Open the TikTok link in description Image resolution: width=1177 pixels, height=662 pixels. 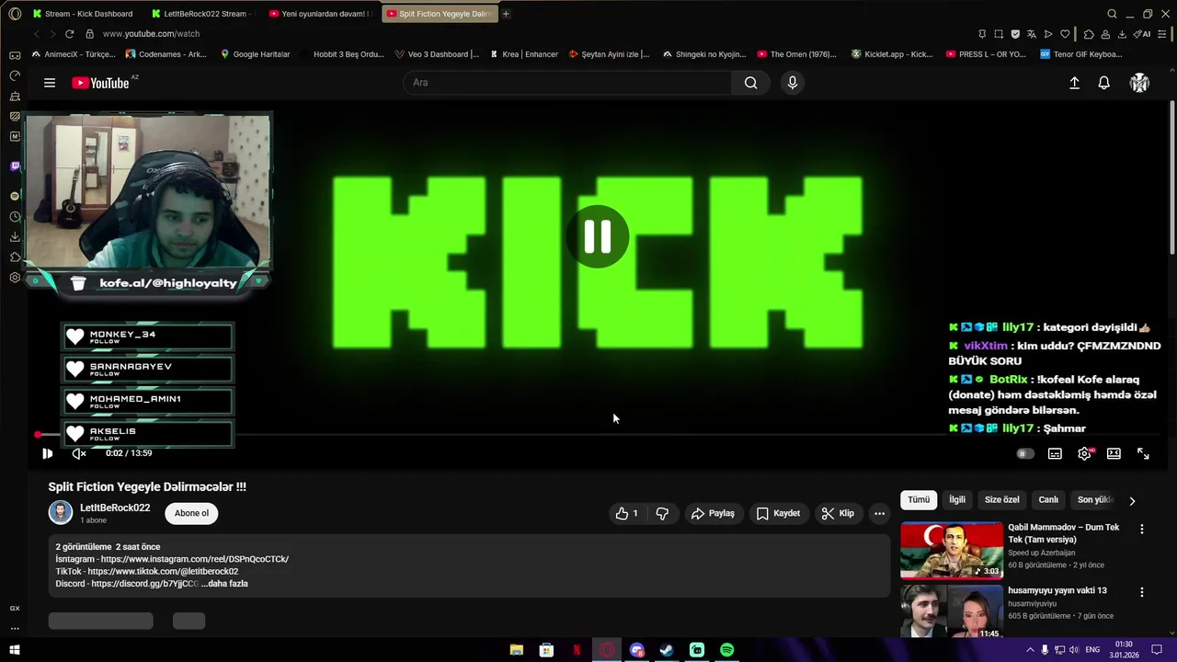point(163,571)
